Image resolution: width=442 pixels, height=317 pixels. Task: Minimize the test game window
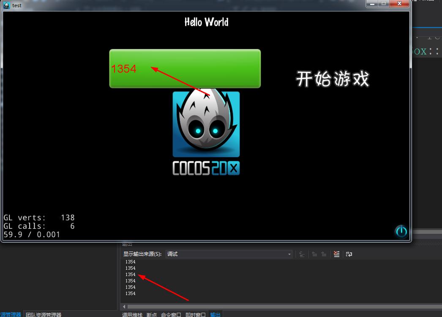point(372,4)
